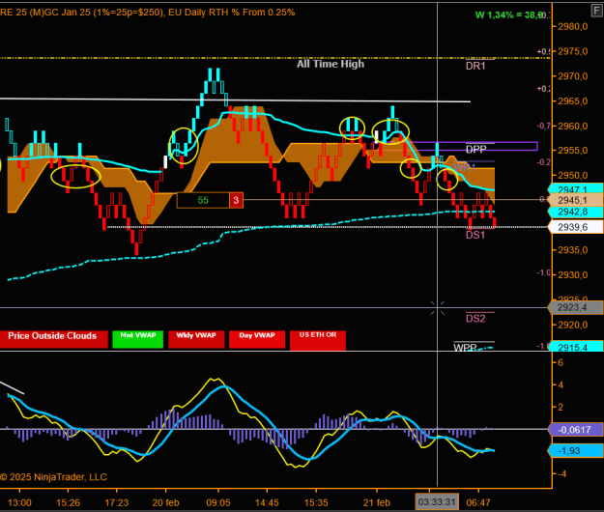Screen dimensions: 604x512
Task: Click the 14:45 time axis label
Action: tap(267, 502)
